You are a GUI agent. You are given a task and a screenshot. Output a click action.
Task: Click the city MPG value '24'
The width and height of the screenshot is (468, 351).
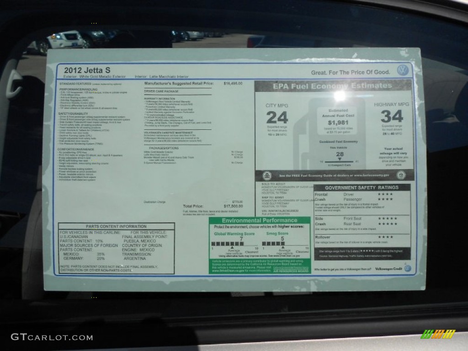tap(277, 117)
